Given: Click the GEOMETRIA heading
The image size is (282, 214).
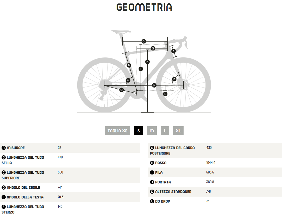Looking at the screenshot, I should pos(144,7).
